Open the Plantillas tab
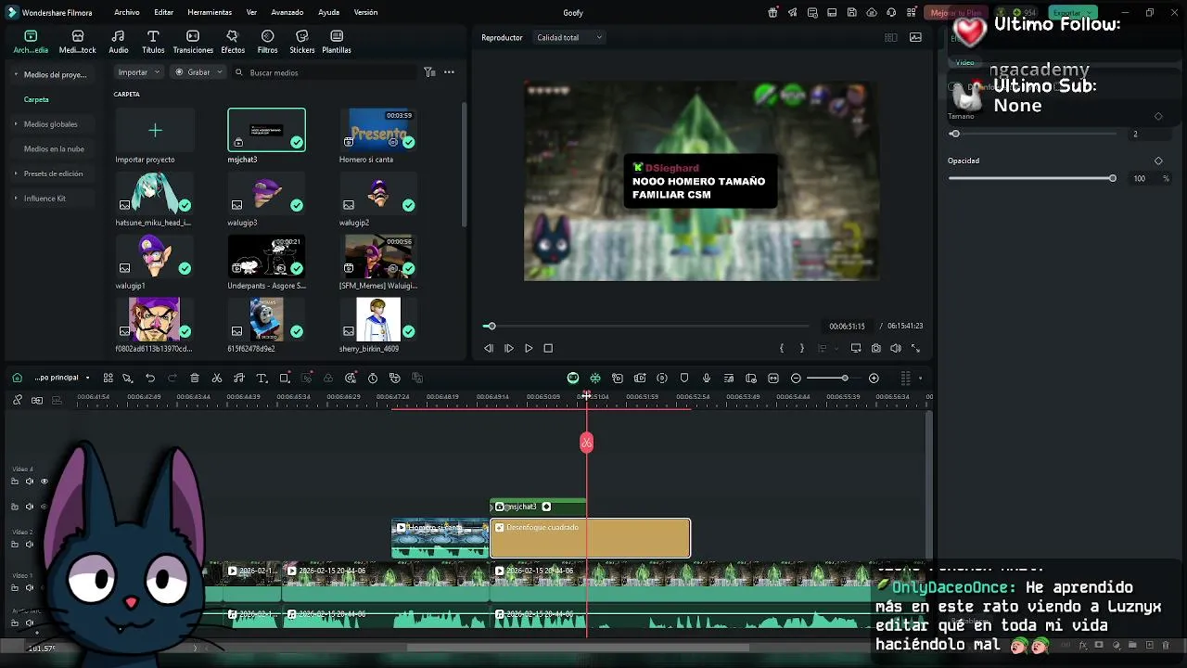 [337, 42]
